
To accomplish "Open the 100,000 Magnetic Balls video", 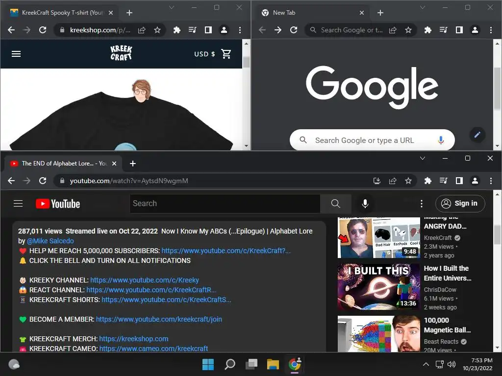I will (379, 334).
